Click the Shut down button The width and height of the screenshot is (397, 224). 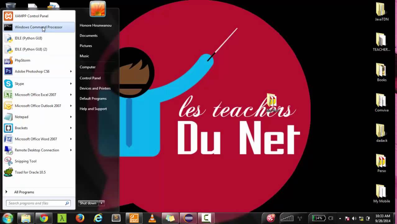coord(88,203)
